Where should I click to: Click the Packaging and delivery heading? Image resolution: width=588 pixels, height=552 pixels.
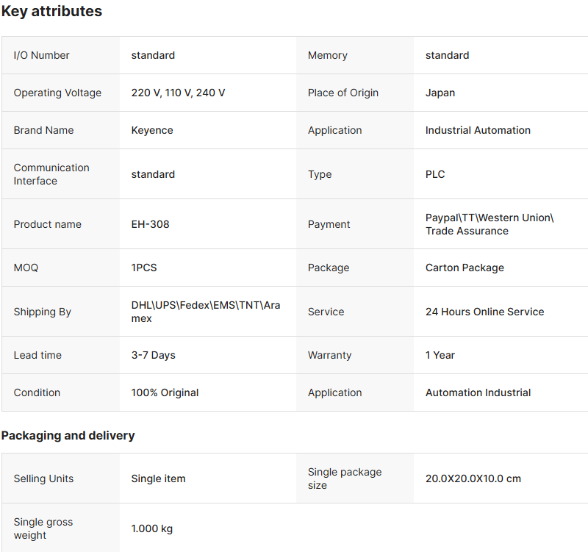point(68,435)
